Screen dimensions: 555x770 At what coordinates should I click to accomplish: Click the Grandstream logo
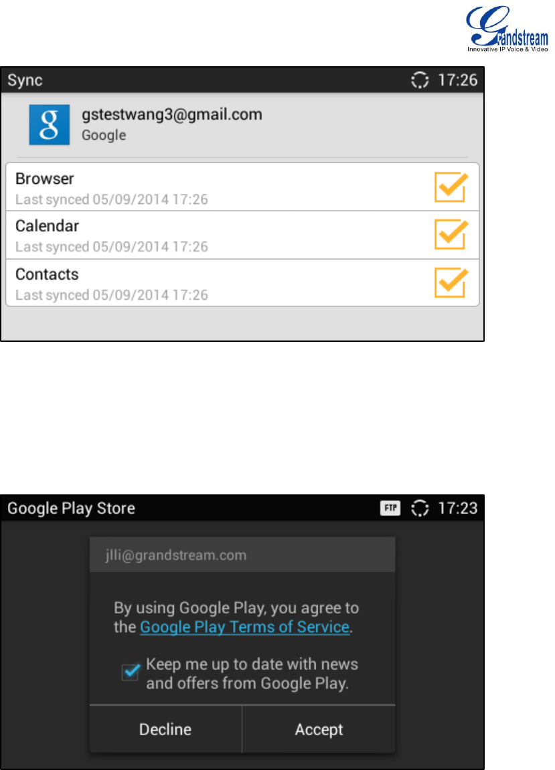point(507,29)
